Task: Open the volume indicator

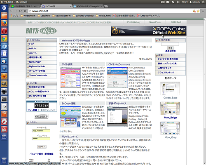Action: pos(178,2)
